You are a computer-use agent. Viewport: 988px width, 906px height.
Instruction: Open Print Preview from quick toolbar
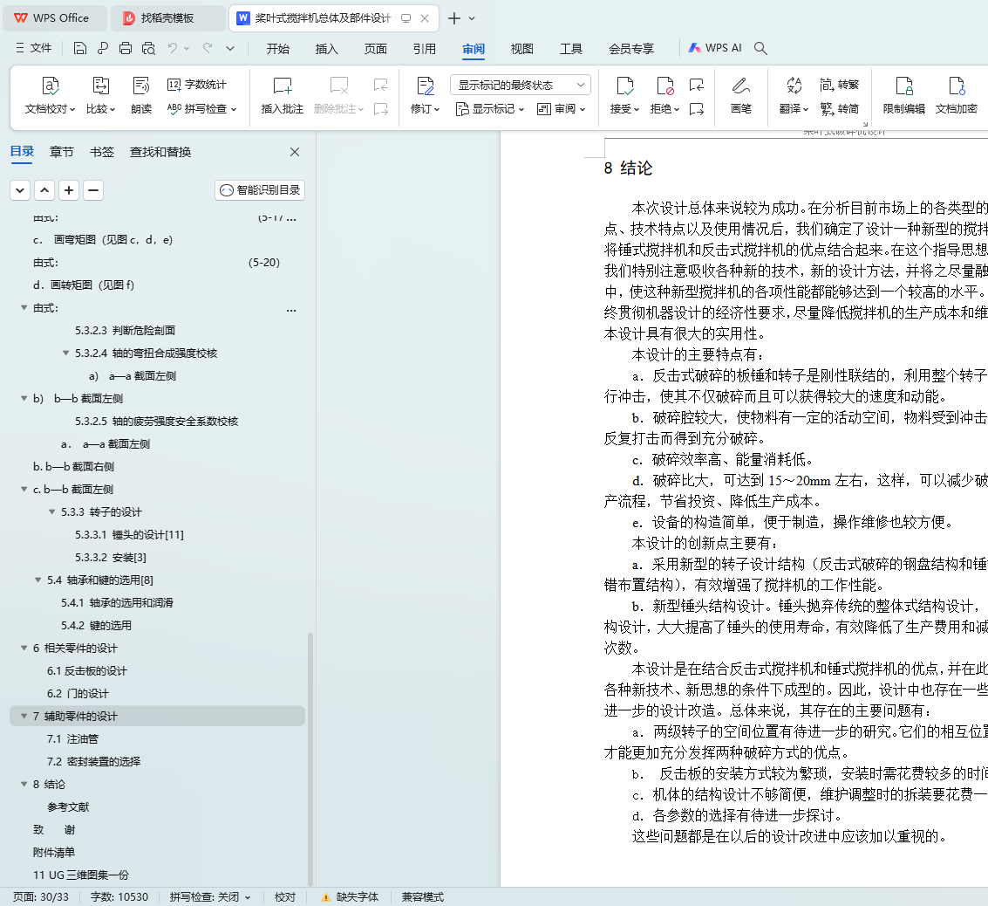(149, 49)
